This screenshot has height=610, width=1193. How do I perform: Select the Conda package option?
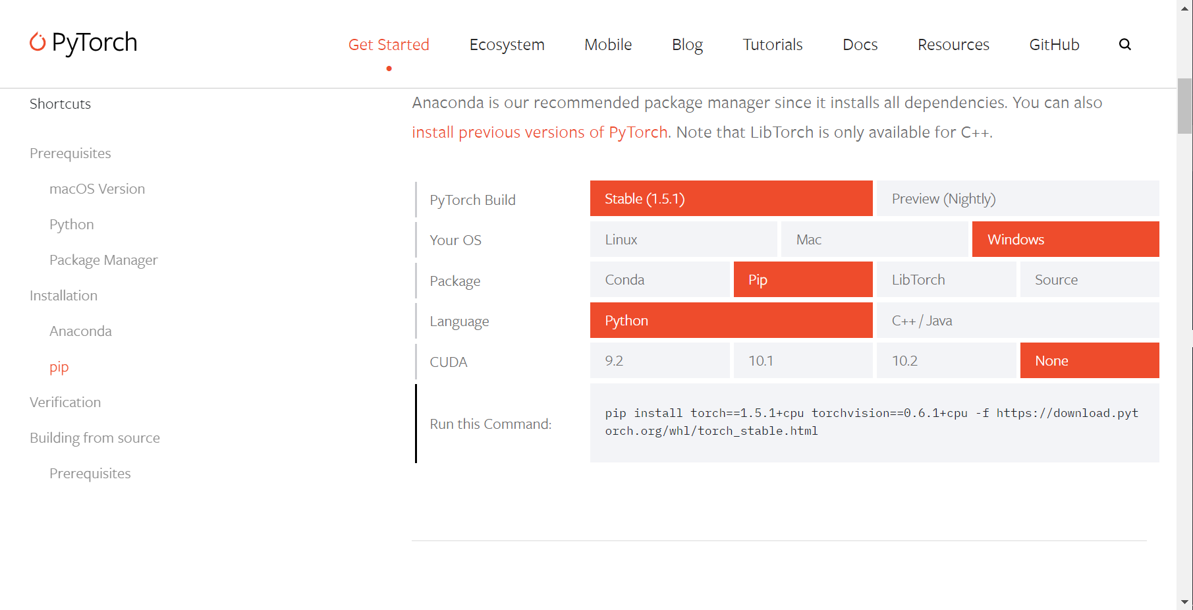[x=659, y=279]
